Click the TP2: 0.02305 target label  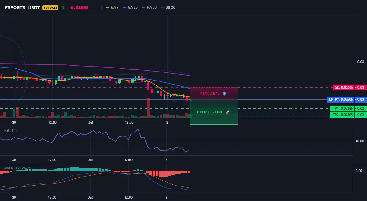pos(342,115)
